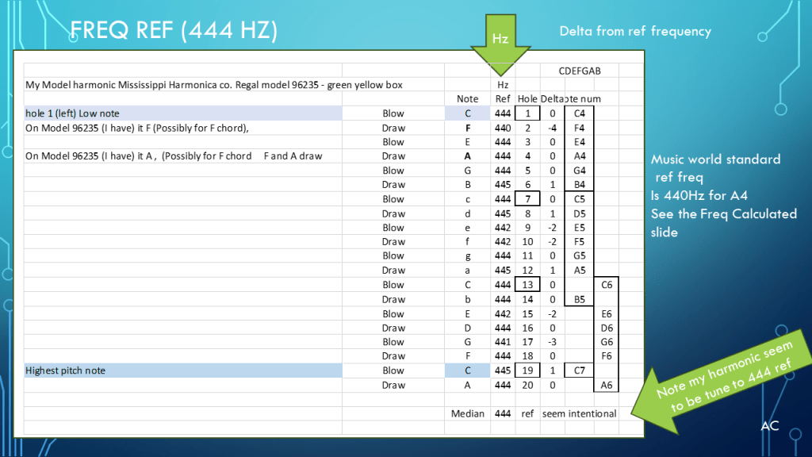
Task: Click the boxed hole number 7 cell
Action: point(528,199)
